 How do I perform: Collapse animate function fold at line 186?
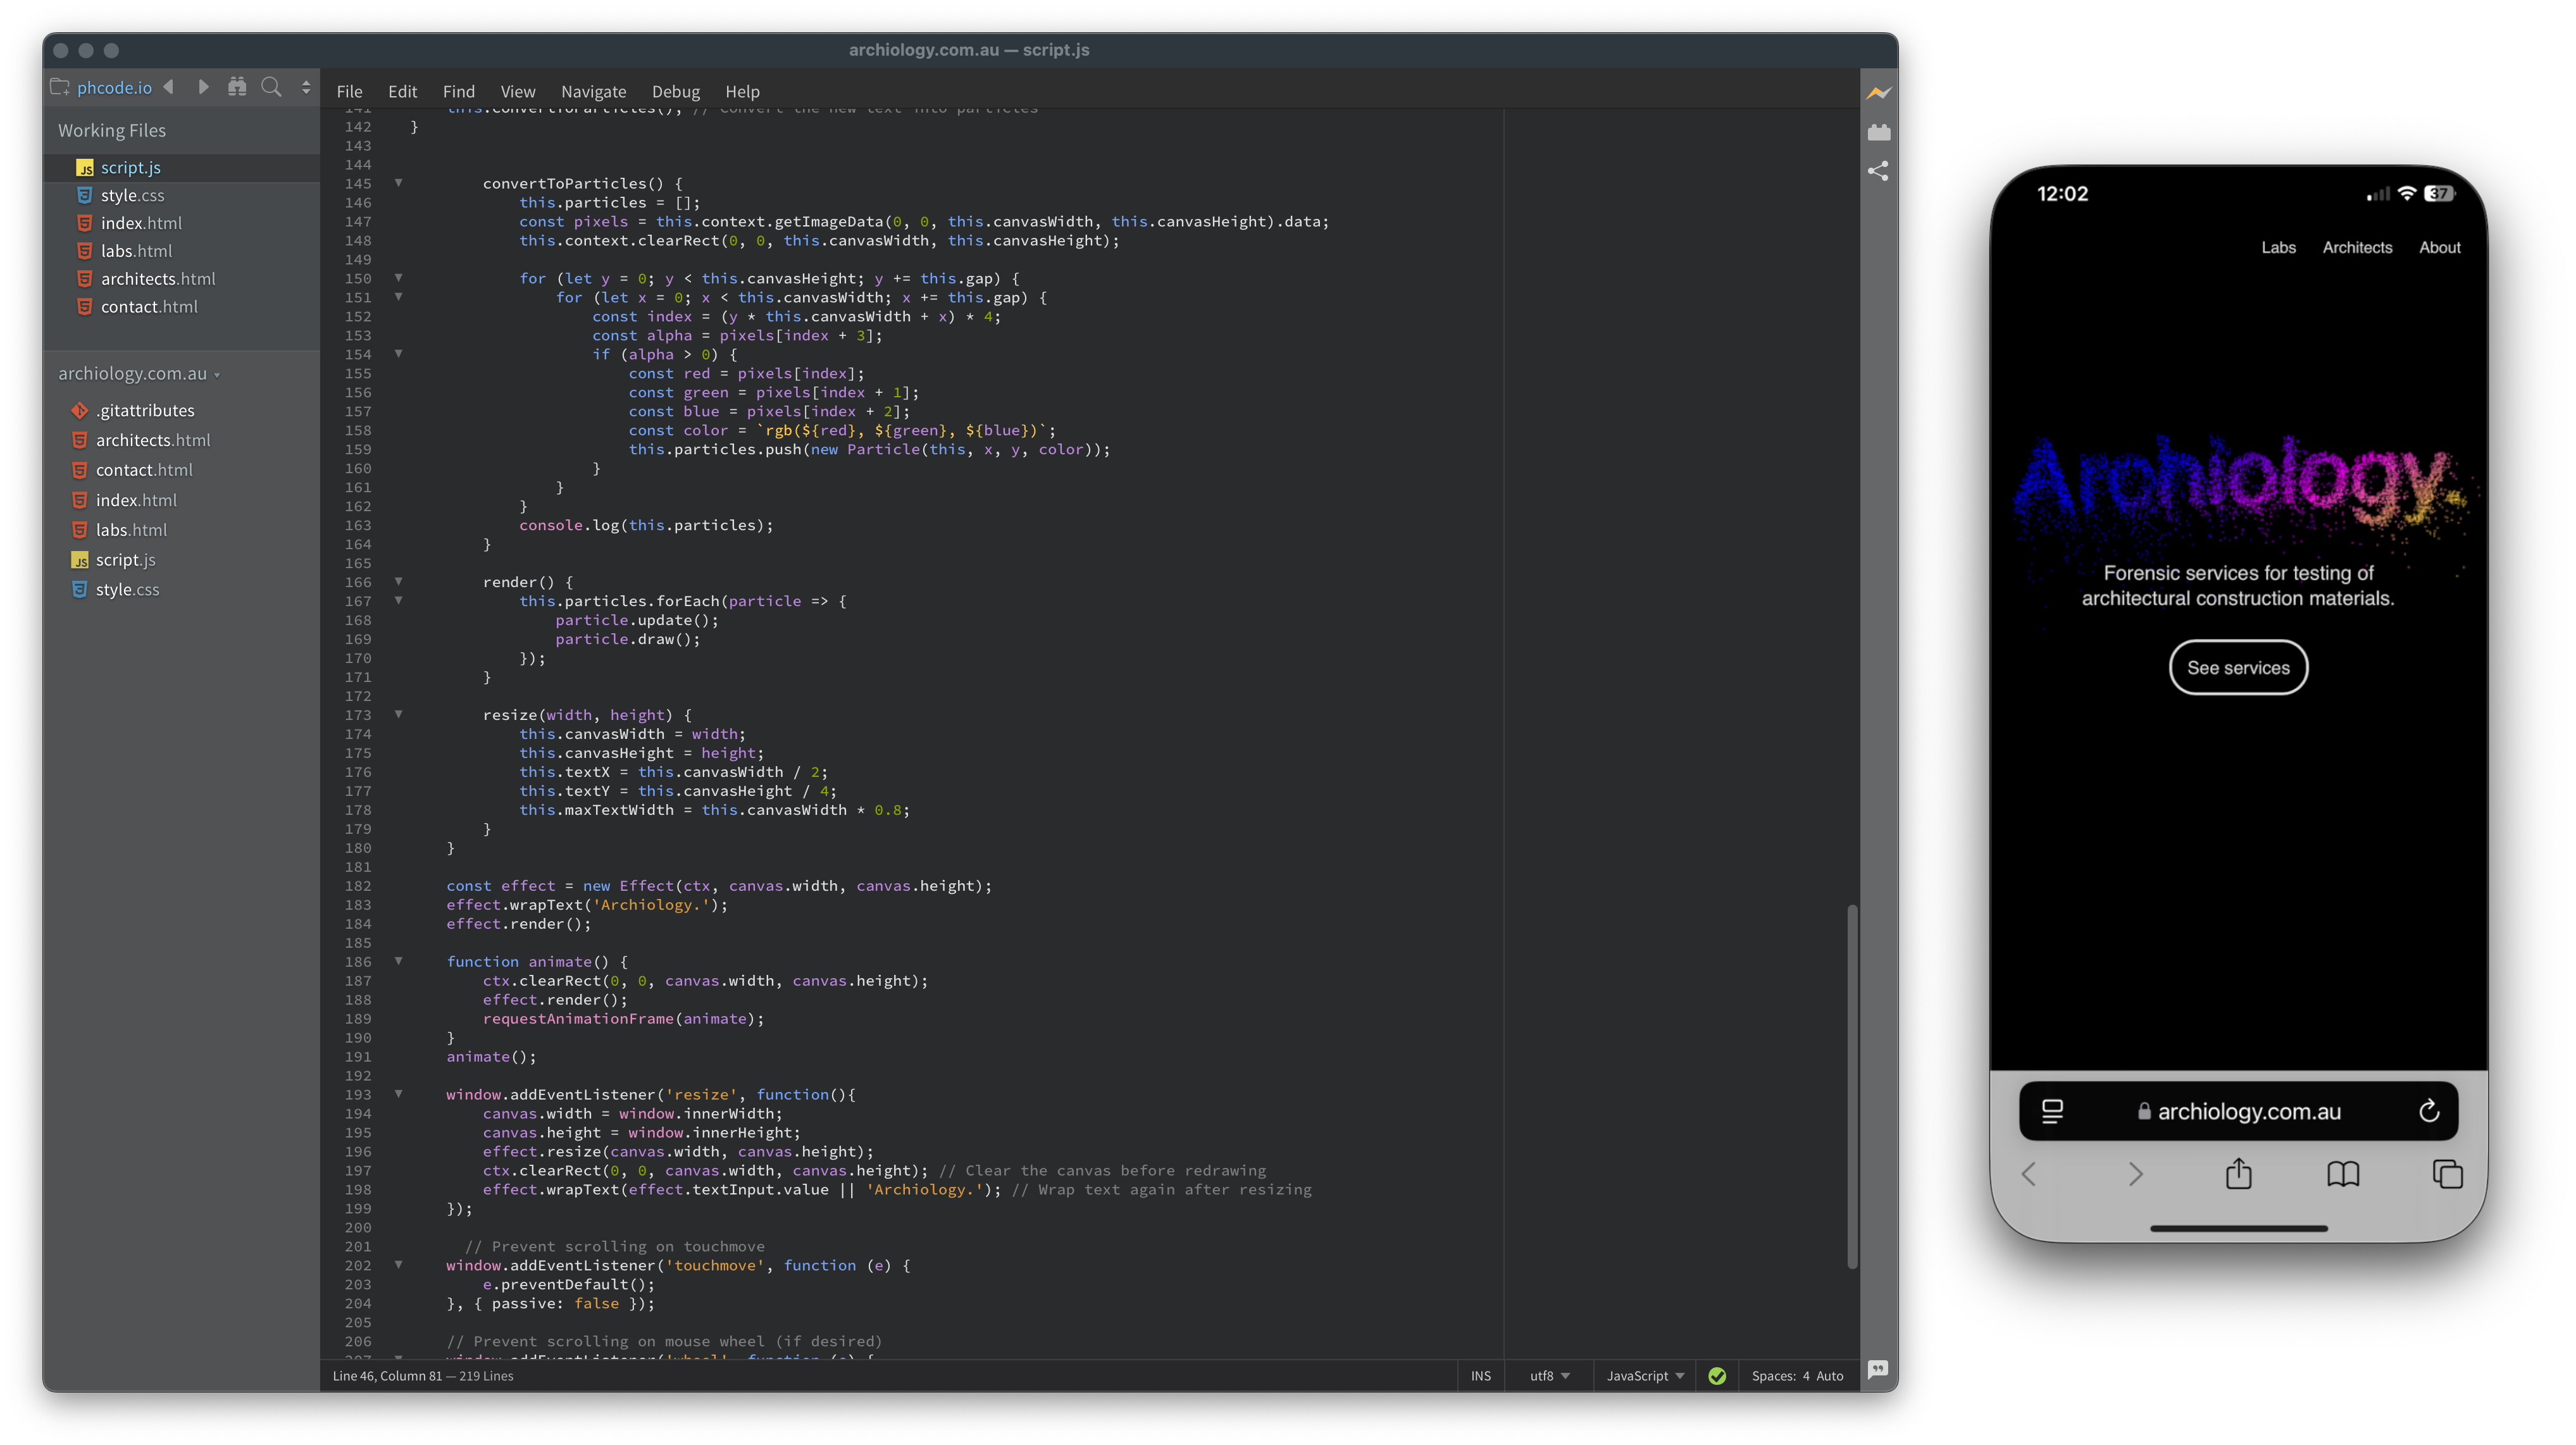[398, 962]
